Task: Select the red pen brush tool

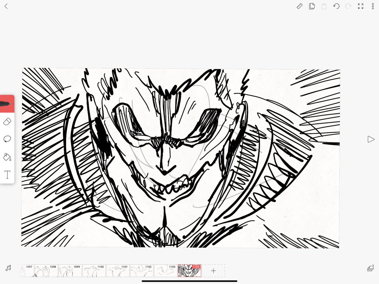Action: coord(7,104)
